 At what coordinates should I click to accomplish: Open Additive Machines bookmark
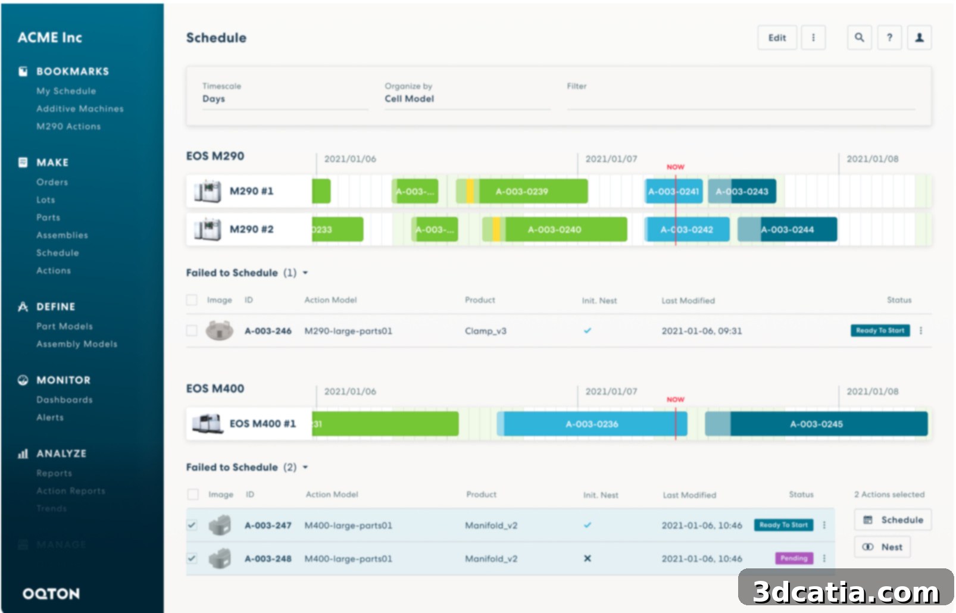(80, 109)
